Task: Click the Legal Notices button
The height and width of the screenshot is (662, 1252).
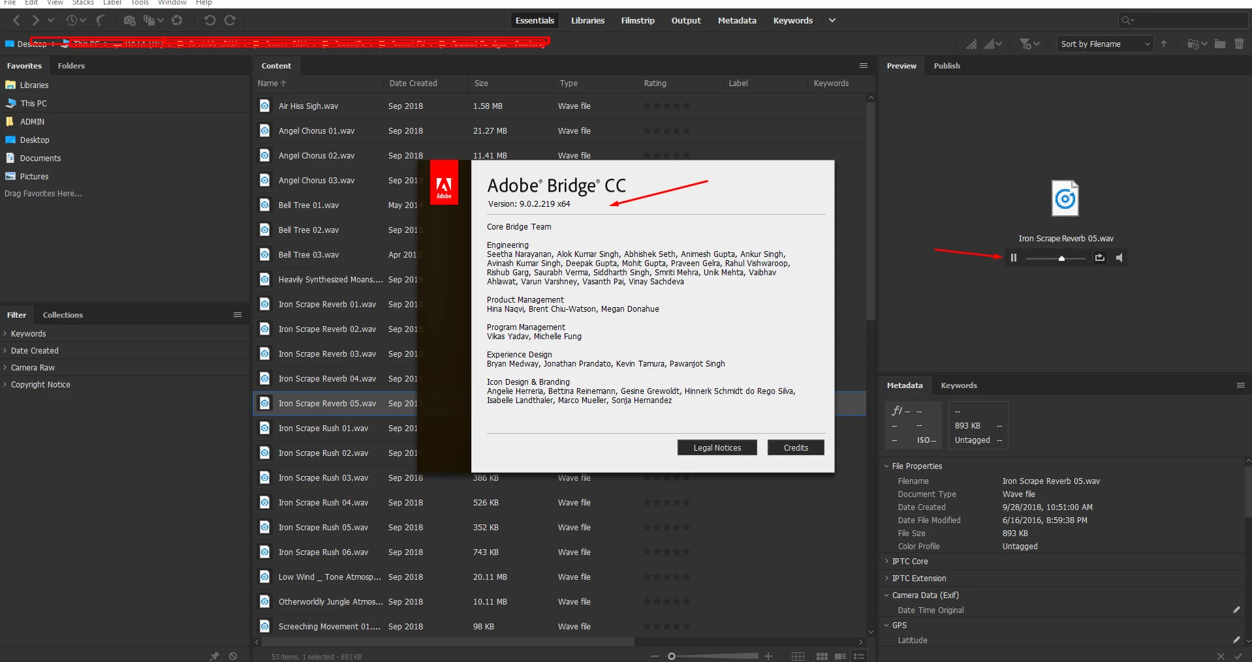Action: (717, 447)
